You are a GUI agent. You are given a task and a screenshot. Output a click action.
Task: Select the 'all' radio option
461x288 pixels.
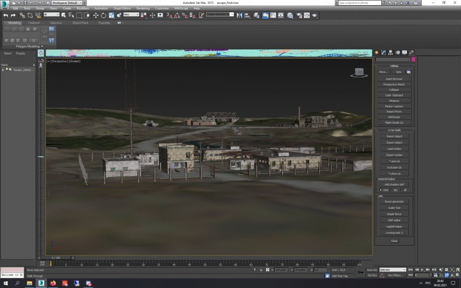[402, 190]
